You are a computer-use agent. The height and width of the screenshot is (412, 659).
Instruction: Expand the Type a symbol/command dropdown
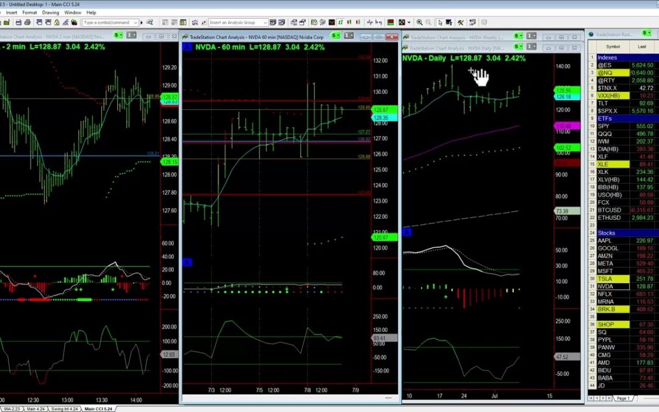pyautogui.click(x=135, y=23)
